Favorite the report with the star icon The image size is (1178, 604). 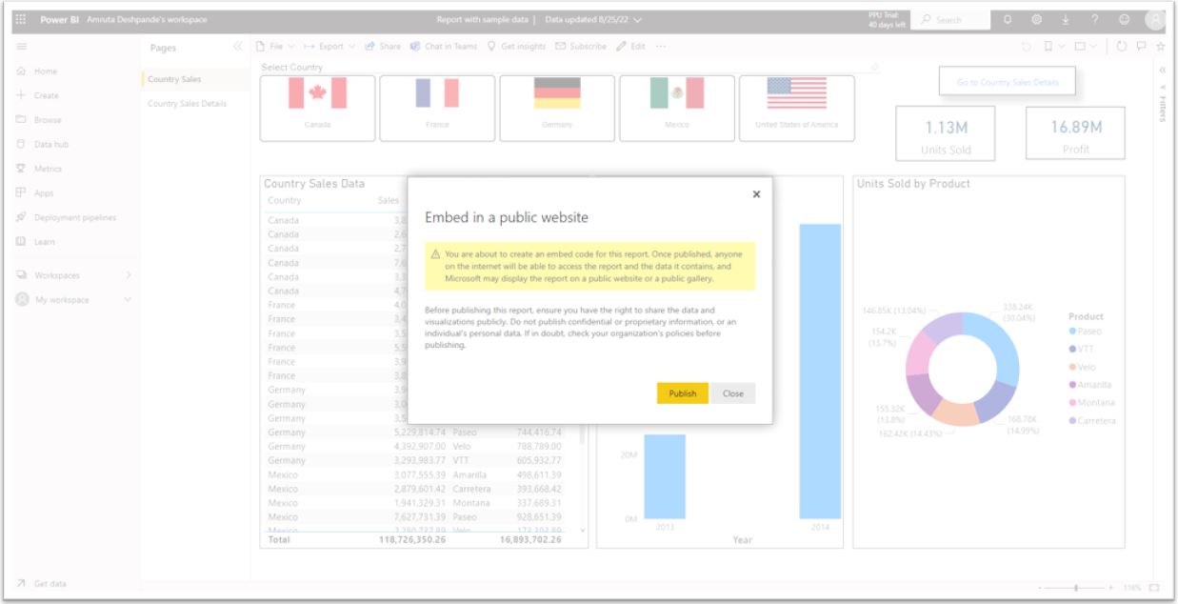click(1160, 46)
